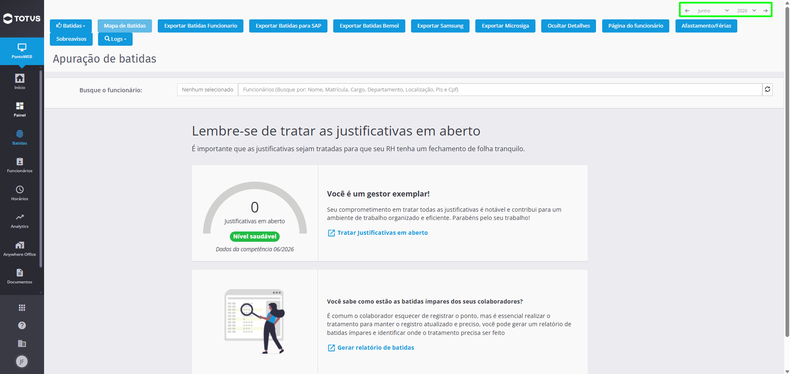The height and width of the screenshot is (374, 790).
Task: Open the Junho month selector
Action: 713,11
